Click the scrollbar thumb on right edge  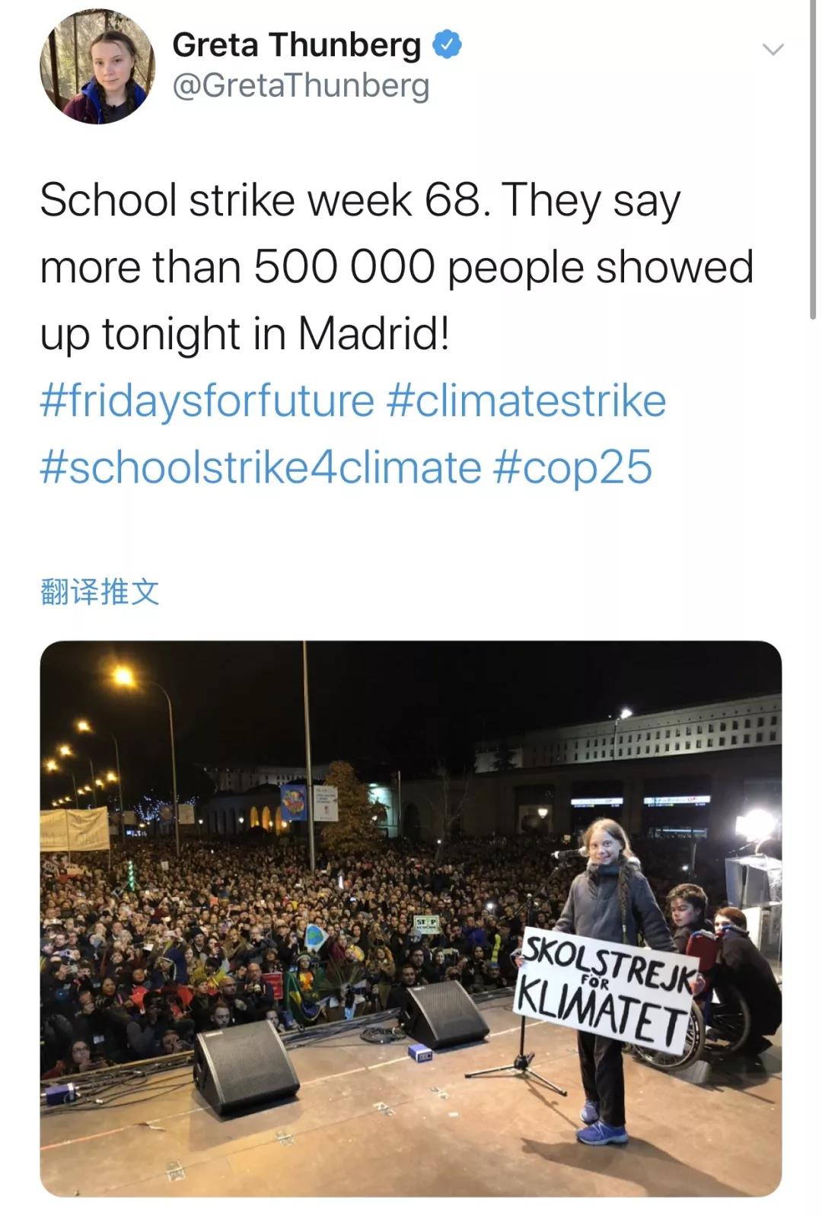pos(813,160)
